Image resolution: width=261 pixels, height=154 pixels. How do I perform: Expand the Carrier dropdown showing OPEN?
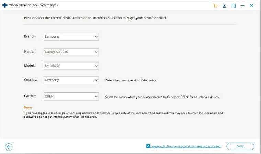click(x=71, y=97)
